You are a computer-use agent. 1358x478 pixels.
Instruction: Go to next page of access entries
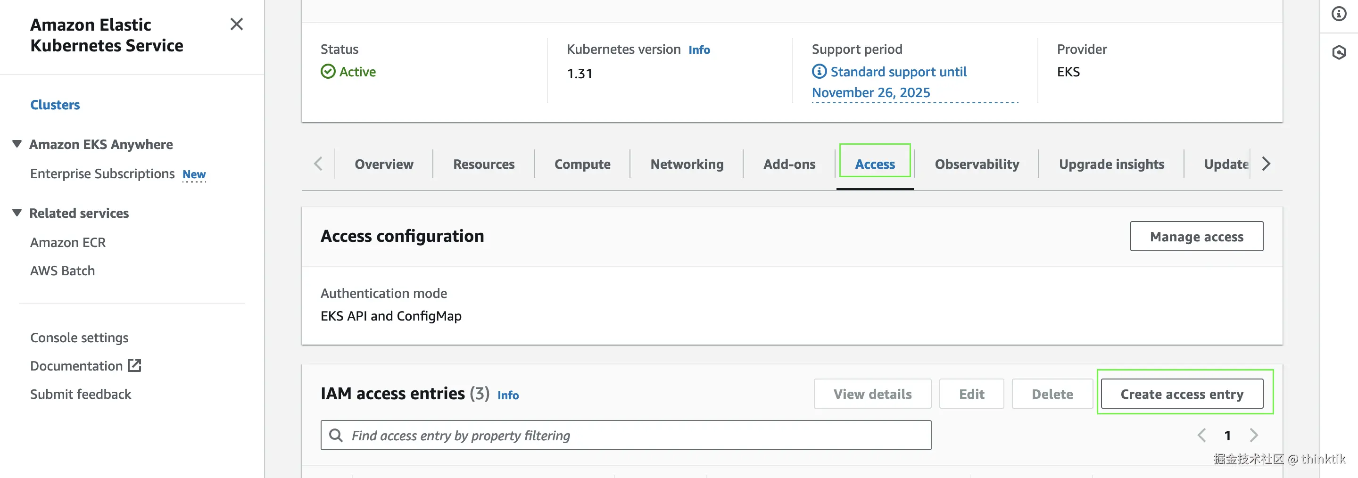(x=1254, y=435)
